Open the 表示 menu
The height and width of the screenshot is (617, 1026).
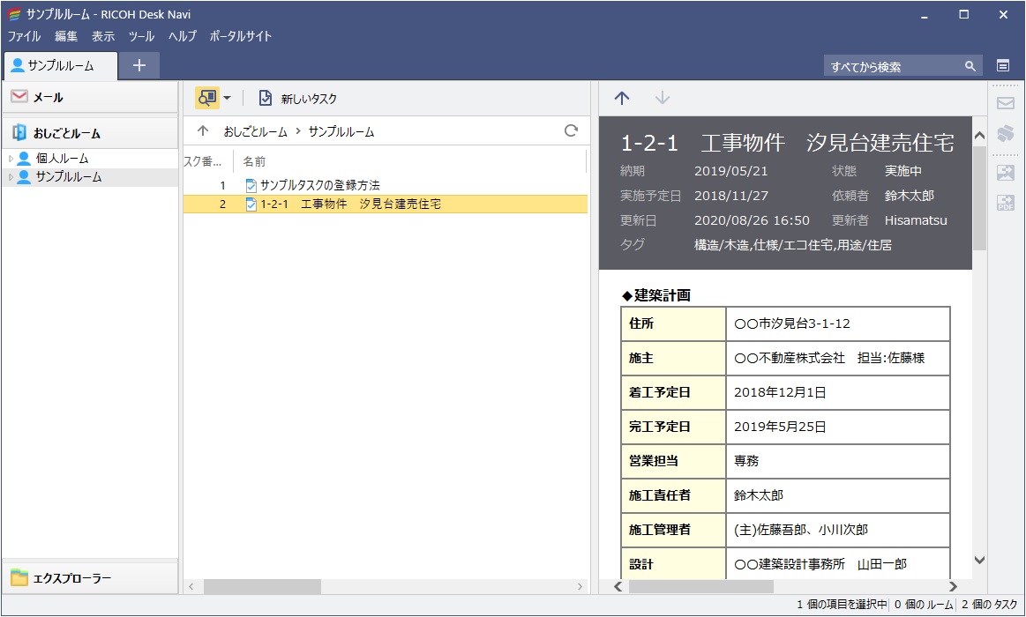102,36
